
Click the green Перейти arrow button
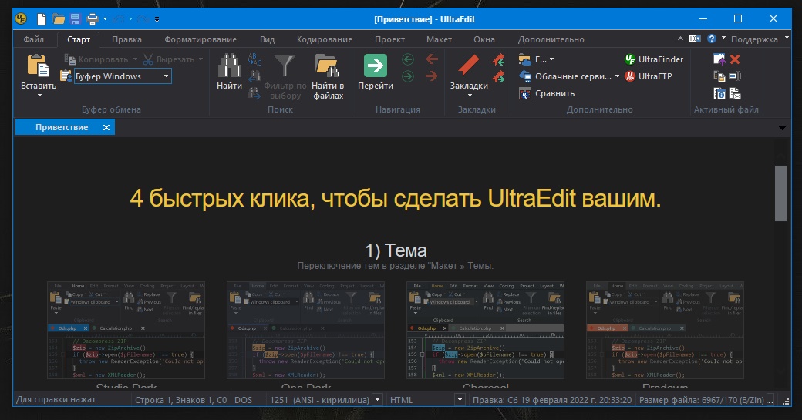tap(376, 66)
